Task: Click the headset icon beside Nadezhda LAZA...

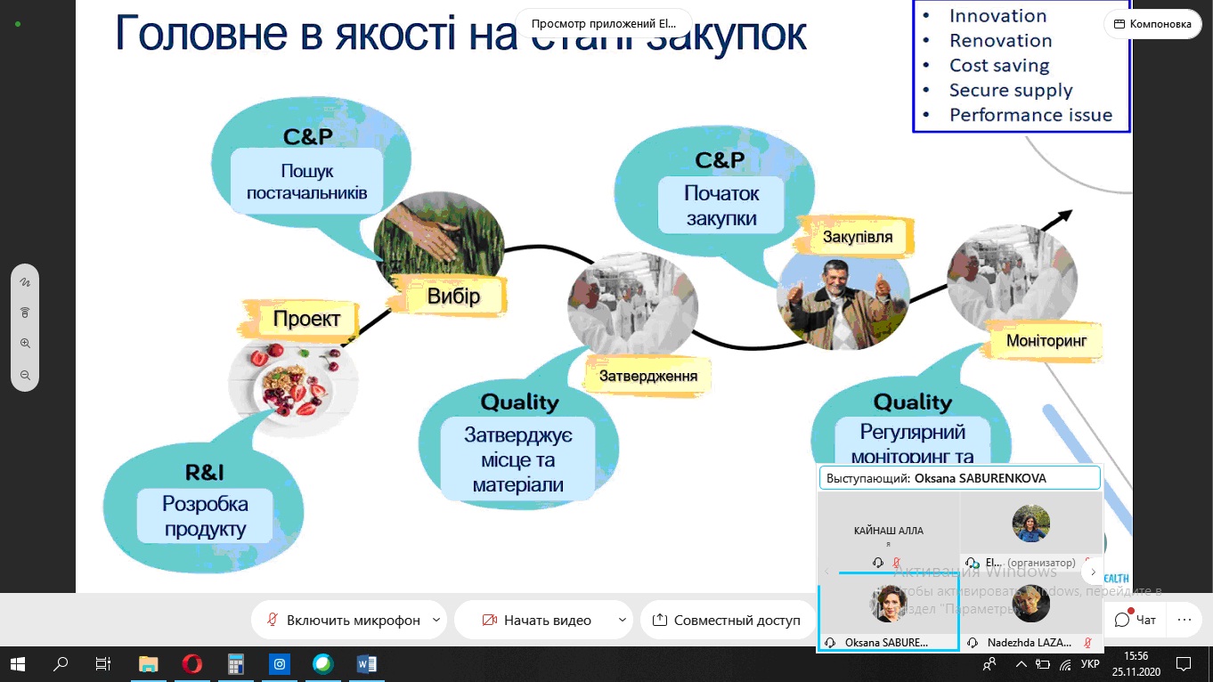Action: click(x=973, y=642)
